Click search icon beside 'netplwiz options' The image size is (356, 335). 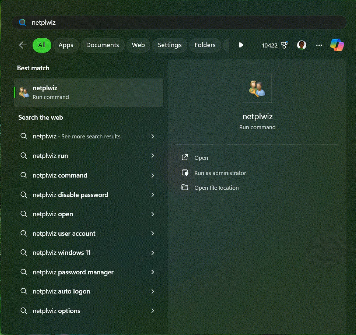(24, 311)
